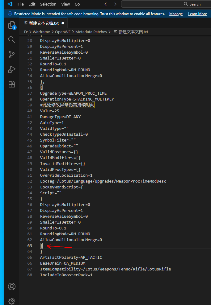Open the Accounts menu icon
This screenshot has width=211, height=305.
pyautogui.click(x=12, y=286)
